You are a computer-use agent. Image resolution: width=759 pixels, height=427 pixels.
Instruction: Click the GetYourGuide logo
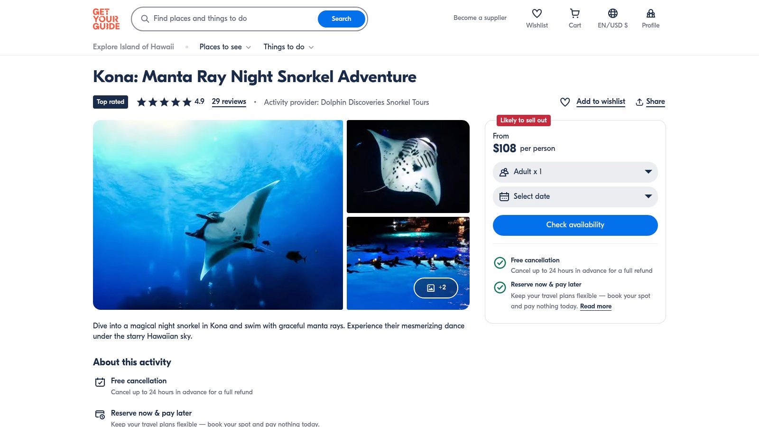pyautogui.click(x=105, y=19)
